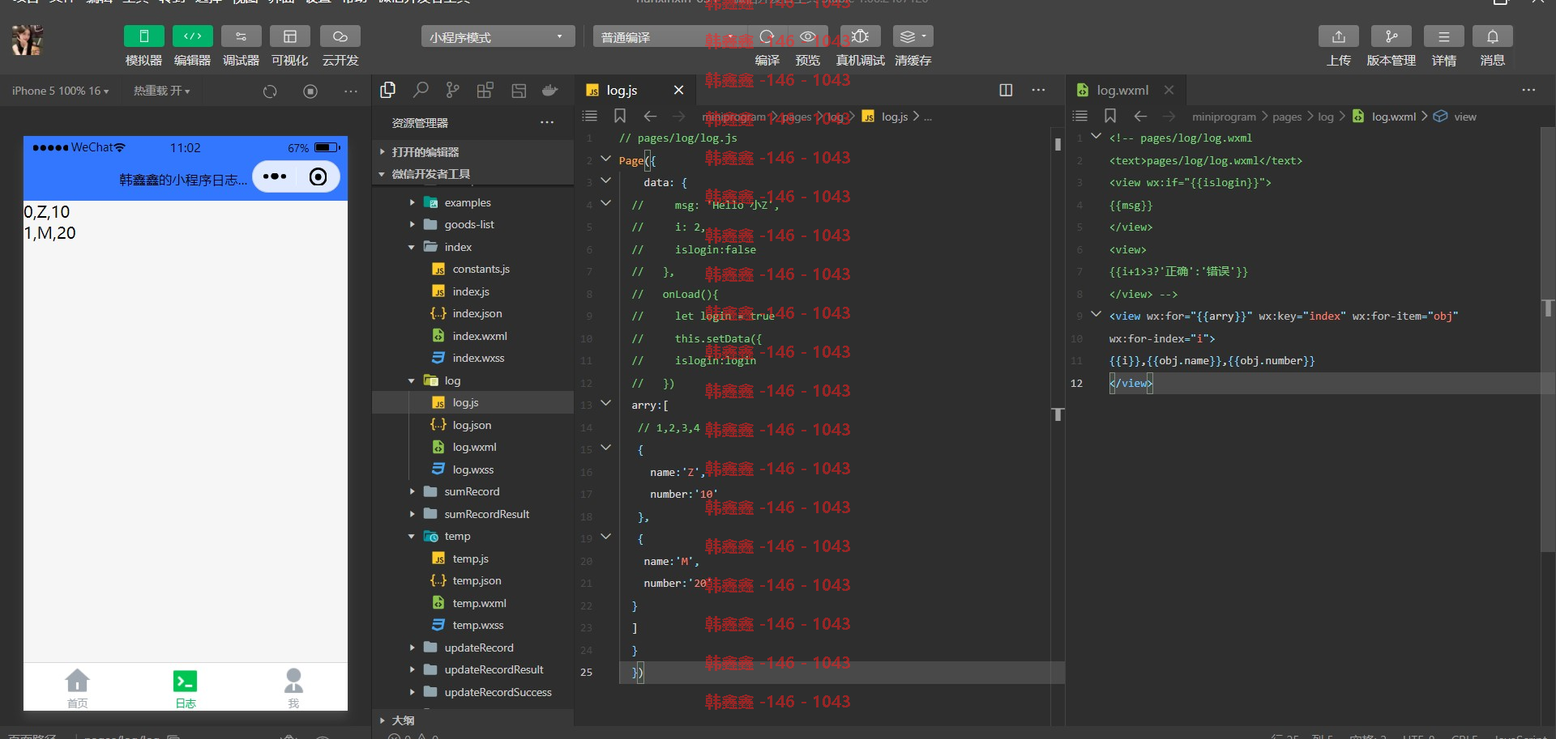Expand the updateRecord folder
The image size is (1556, 739).
pyautogui.click(x=472, y=648)
